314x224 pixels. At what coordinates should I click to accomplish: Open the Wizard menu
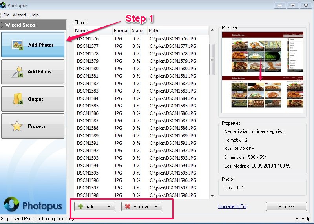click(19, 15)
